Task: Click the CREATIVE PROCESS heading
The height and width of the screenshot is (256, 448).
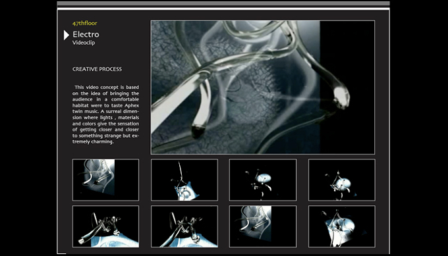Action: [97, 69]
